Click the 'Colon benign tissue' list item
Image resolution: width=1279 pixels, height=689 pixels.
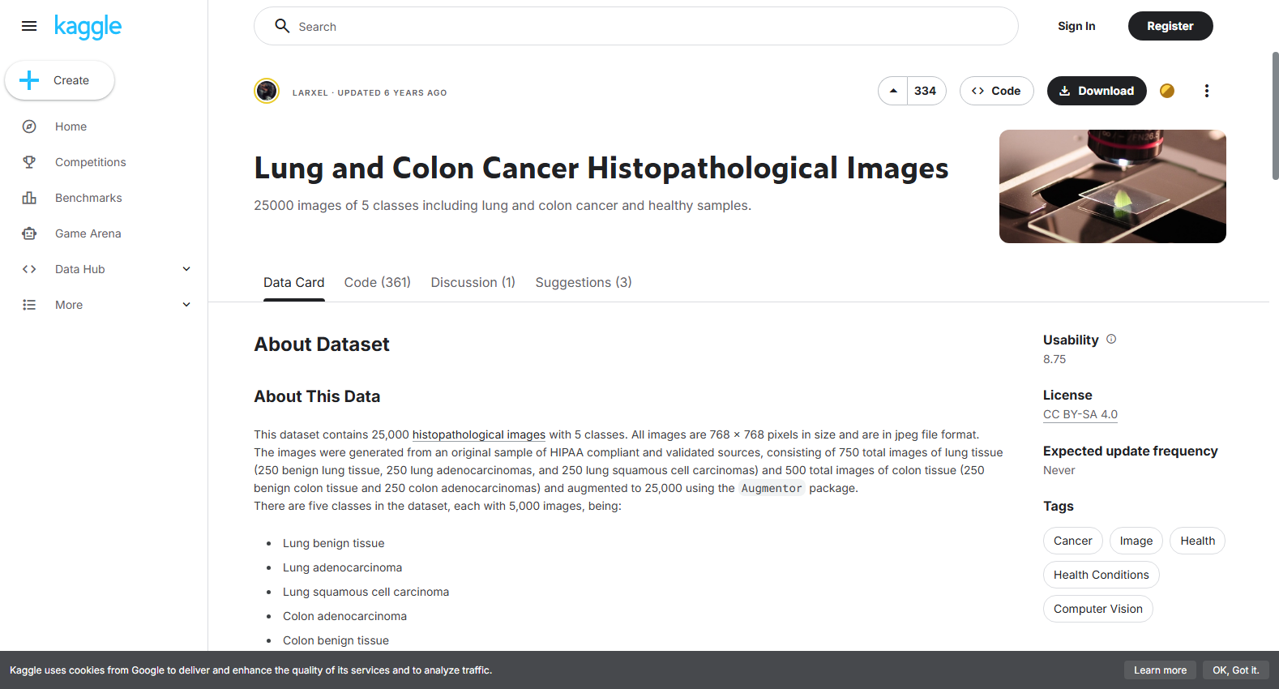(x=336, y=640)
